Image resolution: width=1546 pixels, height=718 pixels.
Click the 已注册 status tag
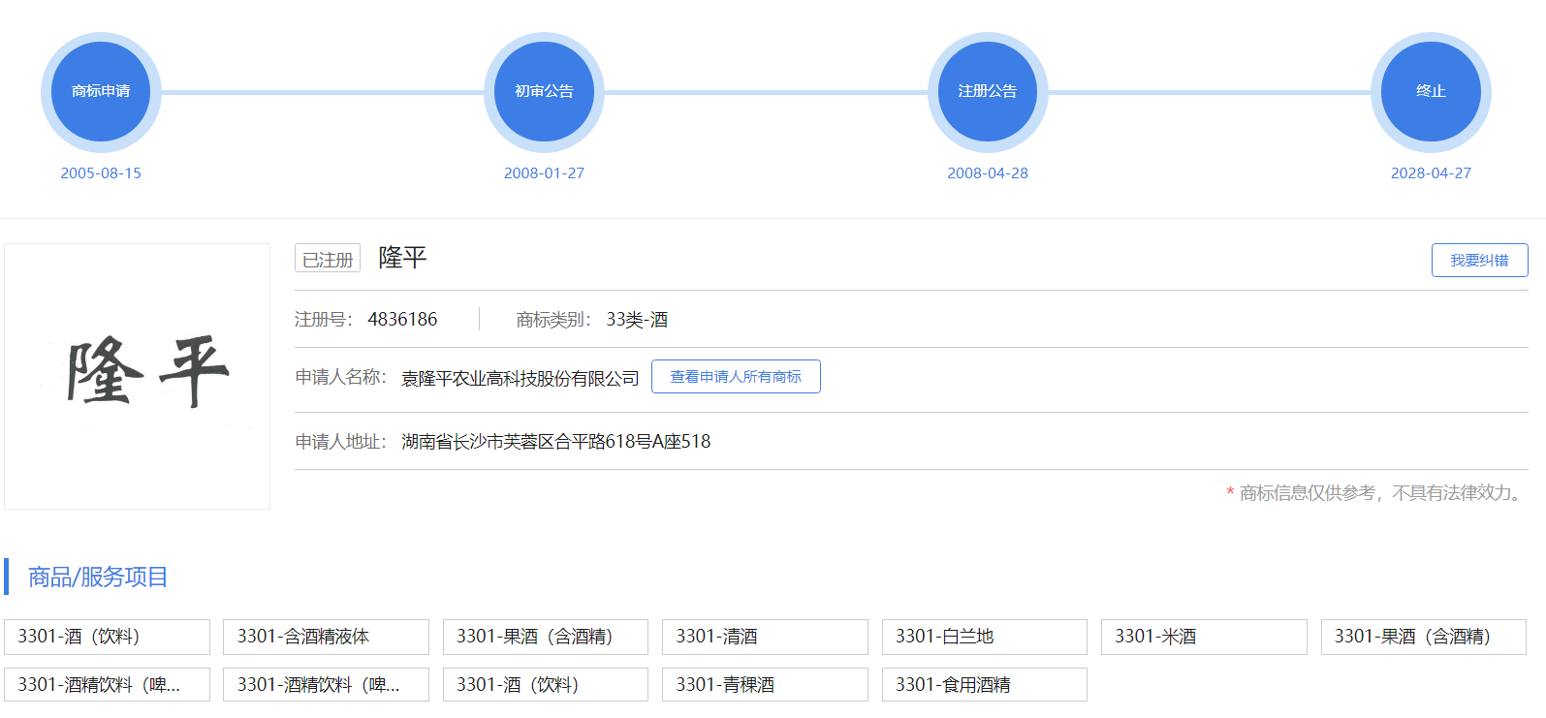coord(328,259)
